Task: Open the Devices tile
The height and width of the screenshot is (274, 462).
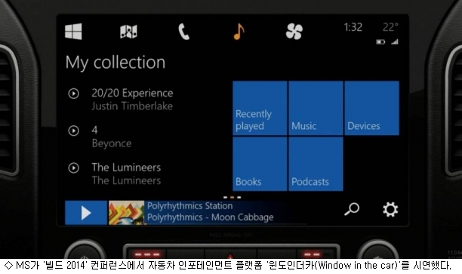Action: pyautogui.click(x=372, y=108)
